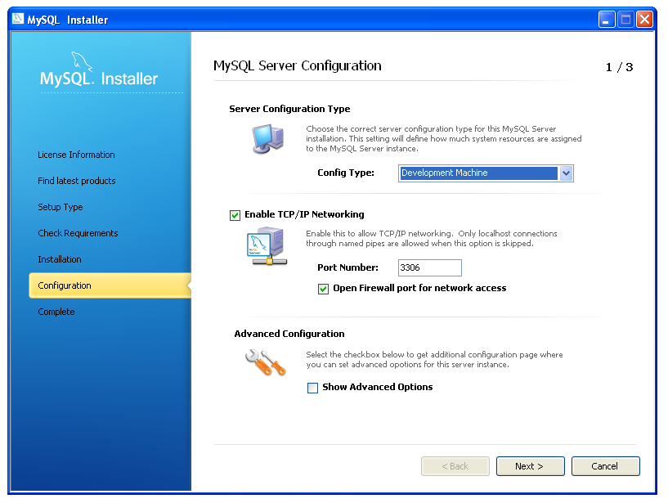Click the MySQL Installer title bar icon
Image resolution: width=668 pixels, height=503 pixels.
[x=18, y=19]
